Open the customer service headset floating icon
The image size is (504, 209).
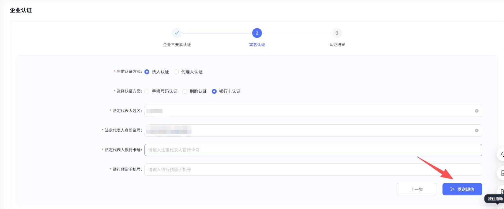501,154
